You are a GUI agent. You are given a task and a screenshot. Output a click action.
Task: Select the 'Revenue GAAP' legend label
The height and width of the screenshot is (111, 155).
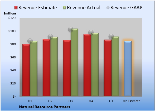point(126,8)
